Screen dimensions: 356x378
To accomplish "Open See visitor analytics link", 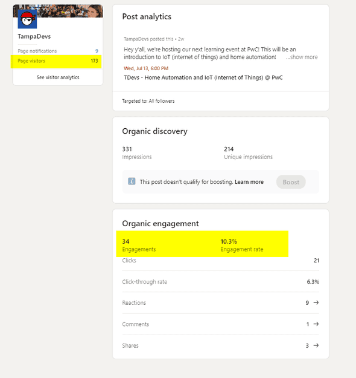I will [58, 77].
